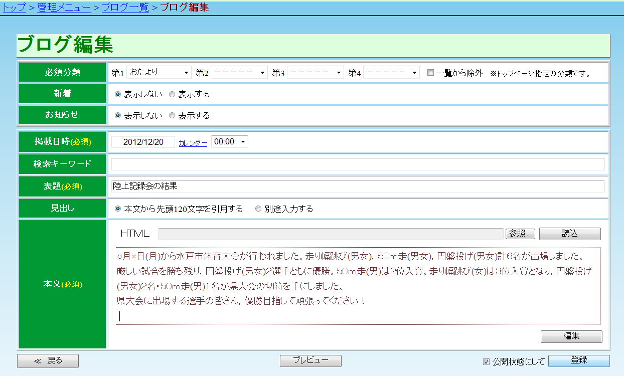Click the 見出し row label
This screenshot has width=624, height=376.
(x=62, y=209)
